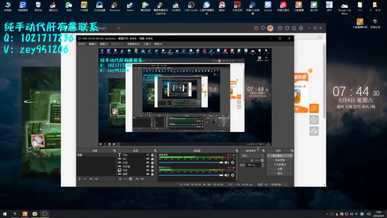Add a new scene with the plus icon
The width and height of the screenshot is (387, 218).
(x=79, y=179)
